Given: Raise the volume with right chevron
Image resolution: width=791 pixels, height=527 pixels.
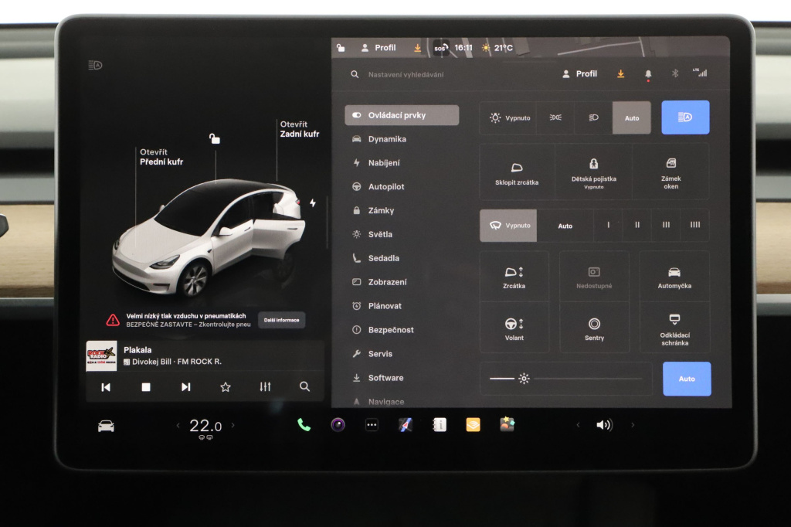Looking at the screenshot, I should click(x=633, y=425).
